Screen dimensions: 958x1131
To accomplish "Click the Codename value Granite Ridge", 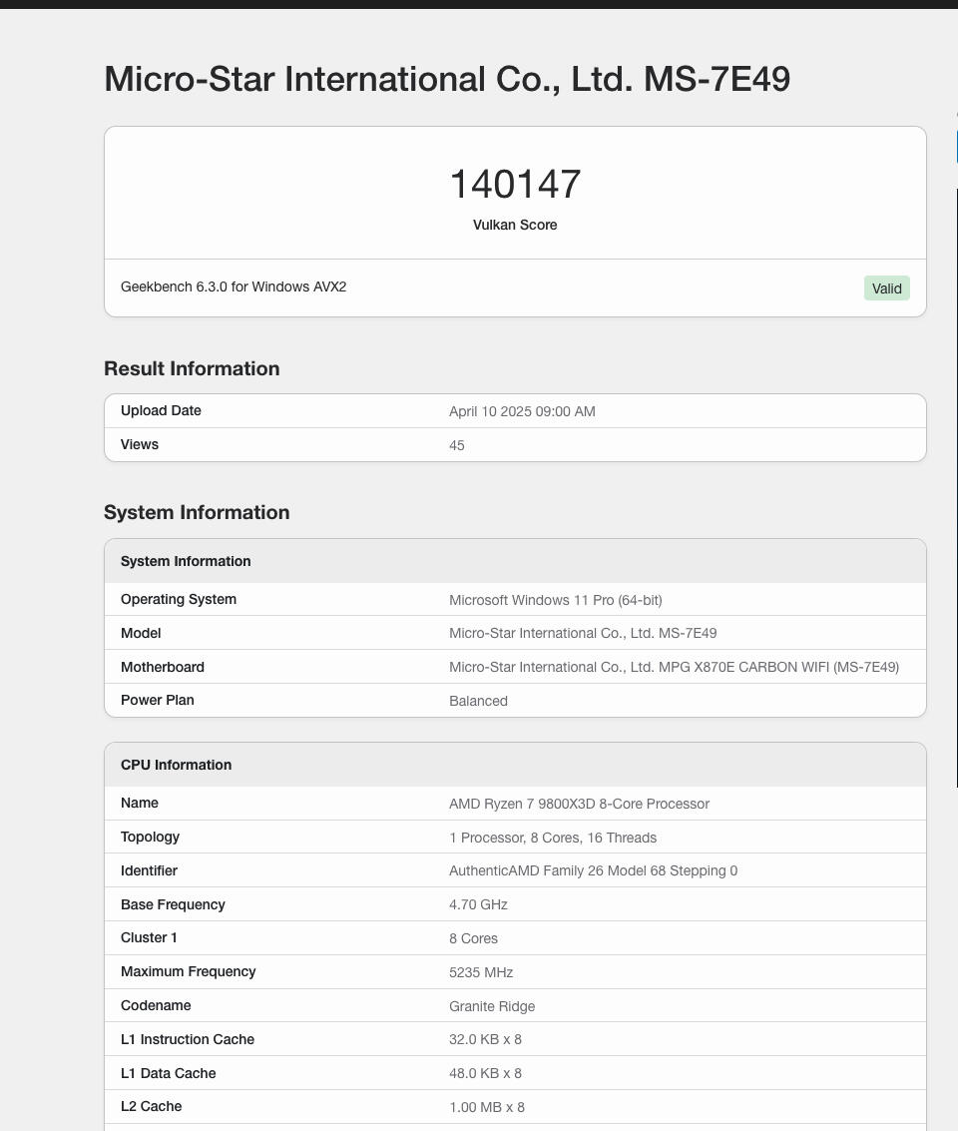I will coord(492,1006).
